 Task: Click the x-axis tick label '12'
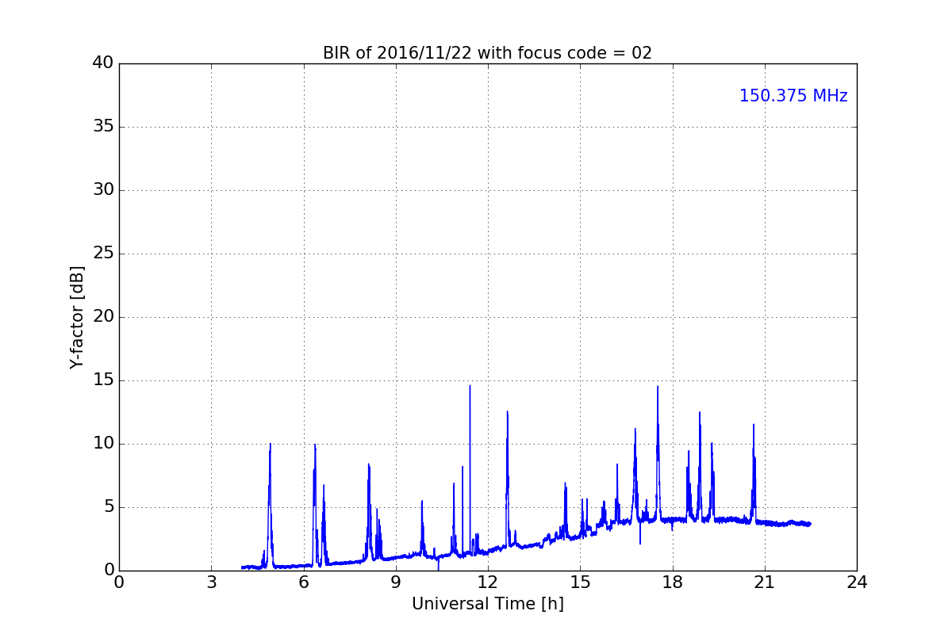(x=488, y=582)
